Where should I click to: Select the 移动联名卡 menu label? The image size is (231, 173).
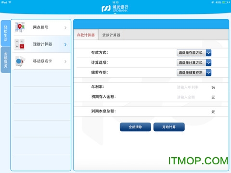coord(42,61)
